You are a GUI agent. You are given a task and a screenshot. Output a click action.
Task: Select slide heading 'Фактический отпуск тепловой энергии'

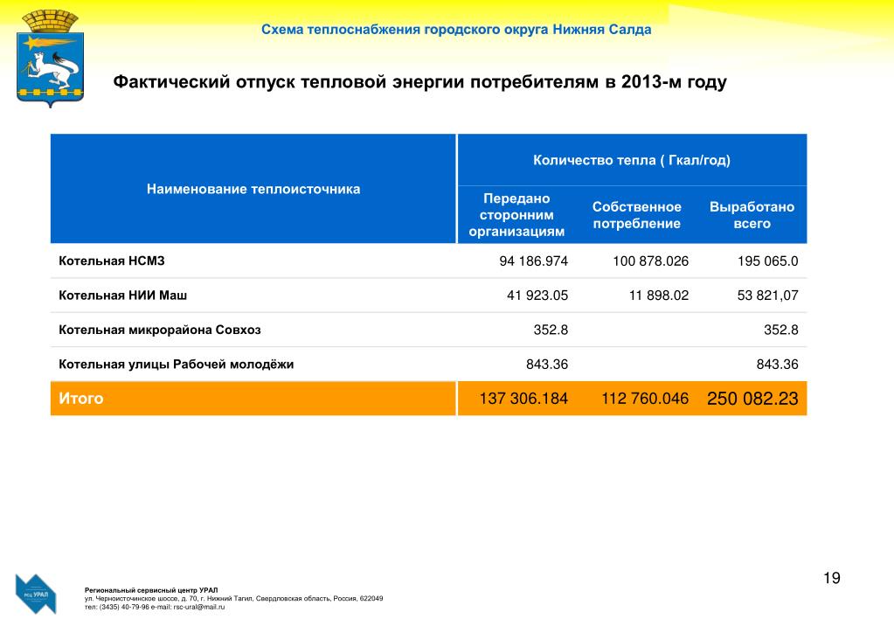[288, 82]
